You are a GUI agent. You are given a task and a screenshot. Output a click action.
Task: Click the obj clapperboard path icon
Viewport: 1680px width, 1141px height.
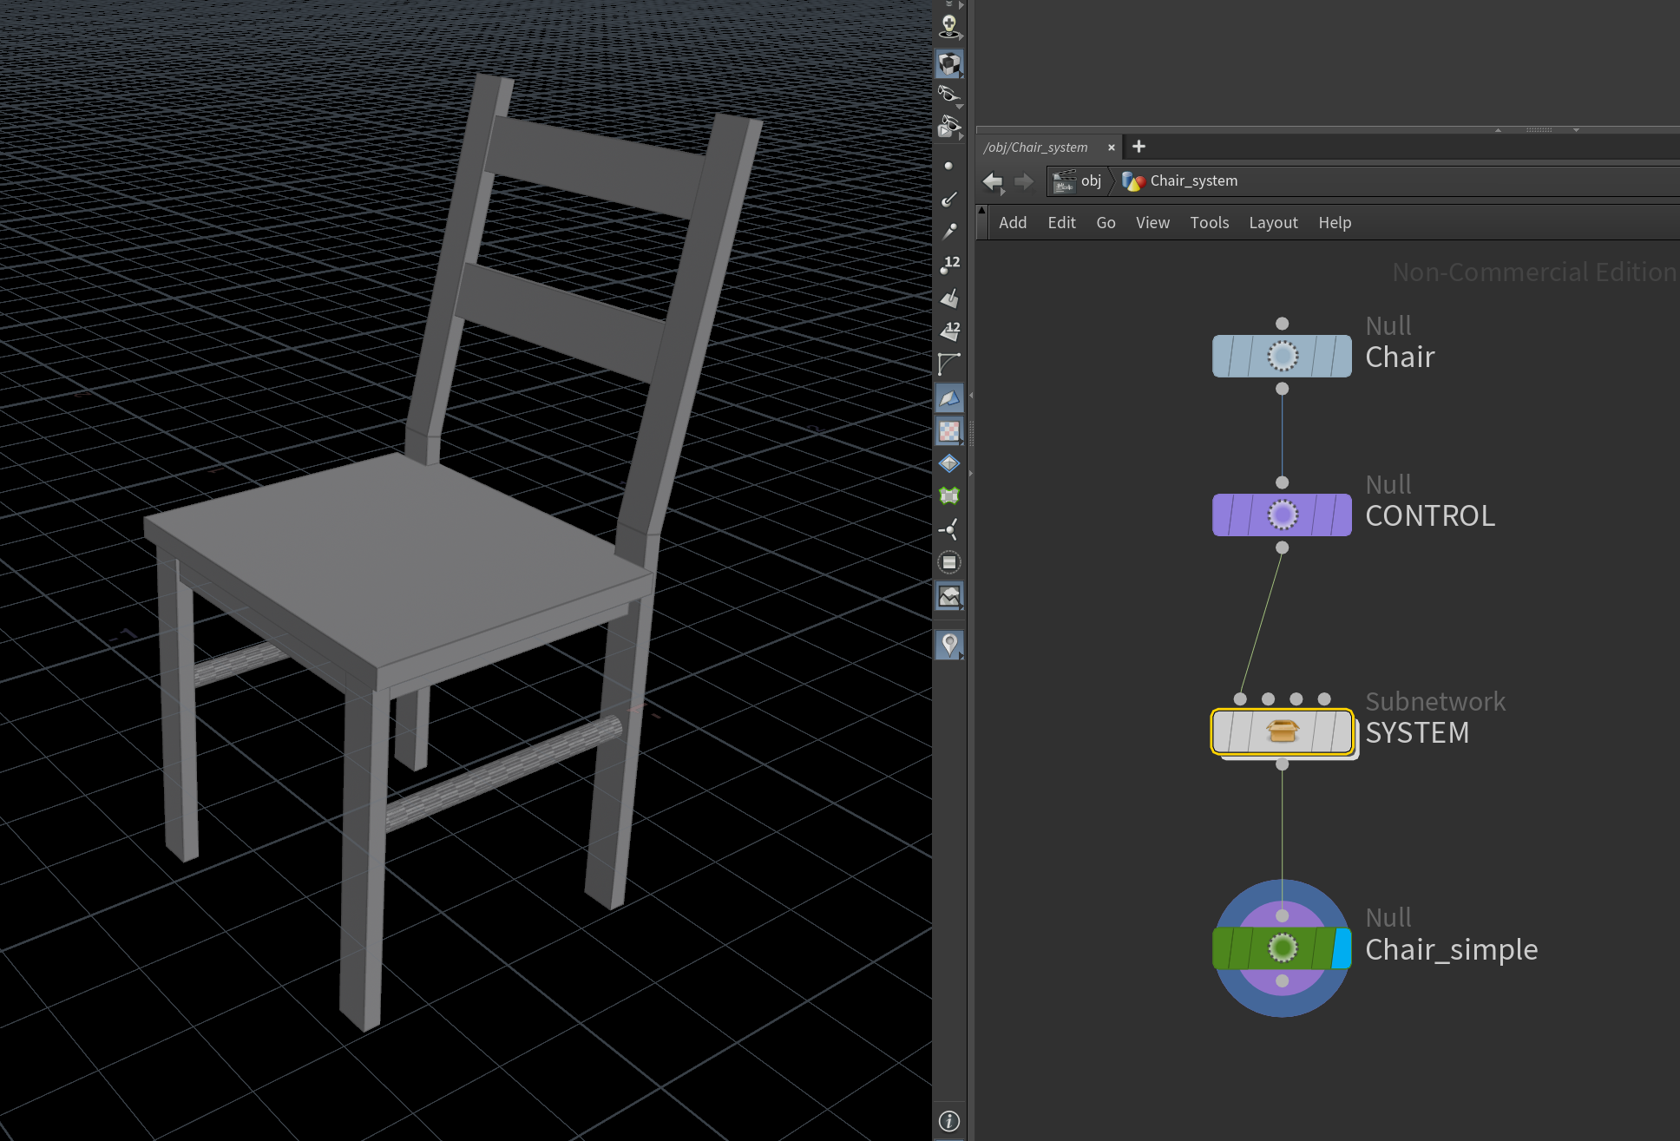(x=1064, y=181)
